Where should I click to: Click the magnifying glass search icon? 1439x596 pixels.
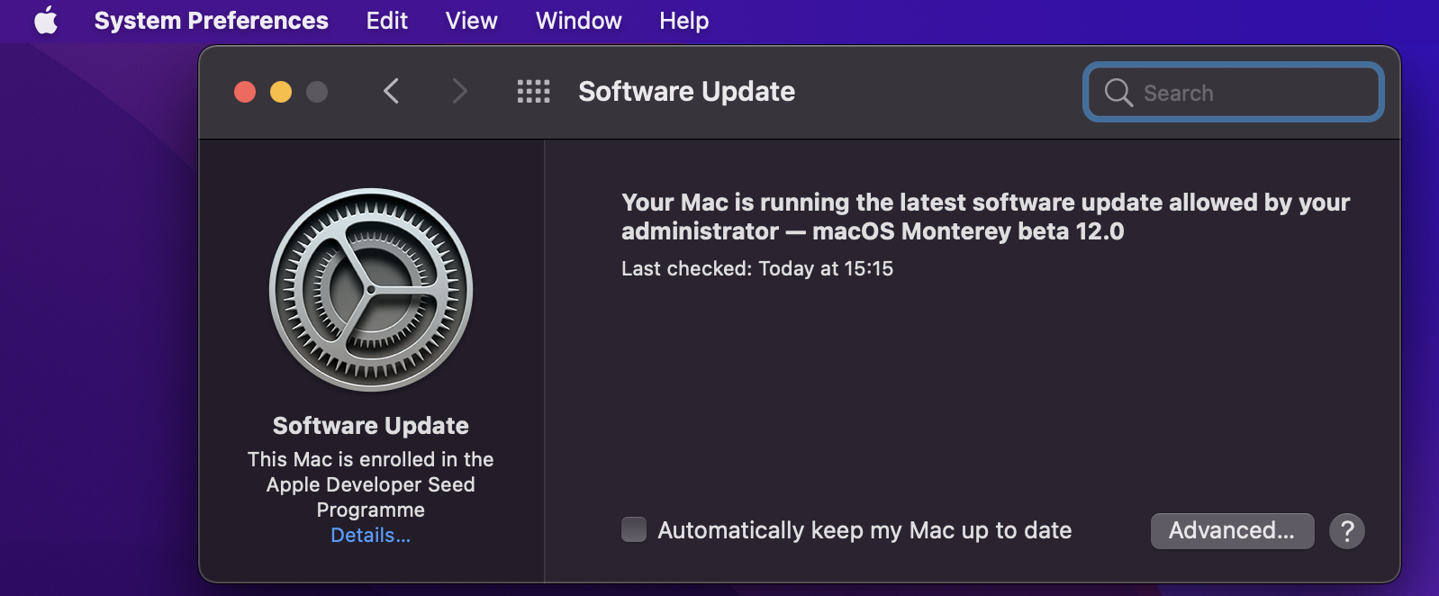pyautogui.click(x=1118, y=92)
